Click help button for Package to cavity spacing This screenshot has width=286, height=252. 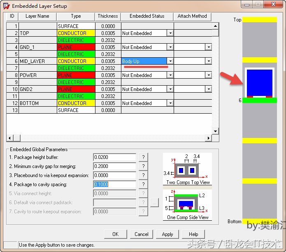tap(143, 184)
